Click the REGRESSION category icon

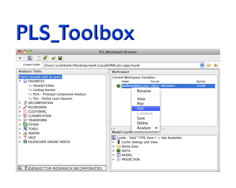[x=25, y=107]
